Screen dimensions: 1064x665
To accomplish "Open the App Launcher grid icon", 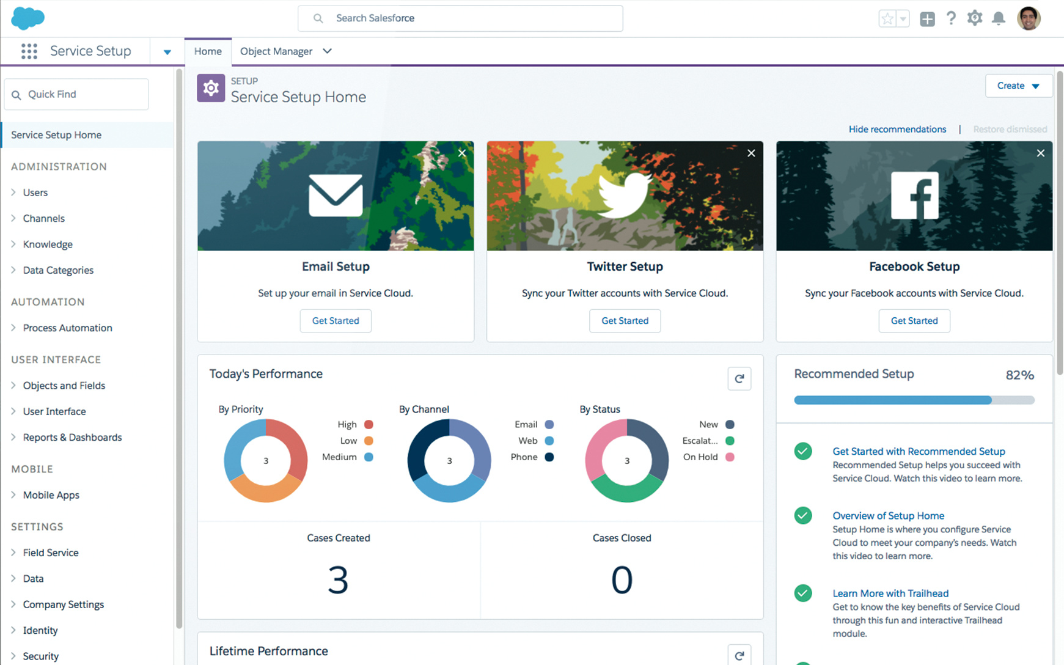I will click(x=29, y=51).
